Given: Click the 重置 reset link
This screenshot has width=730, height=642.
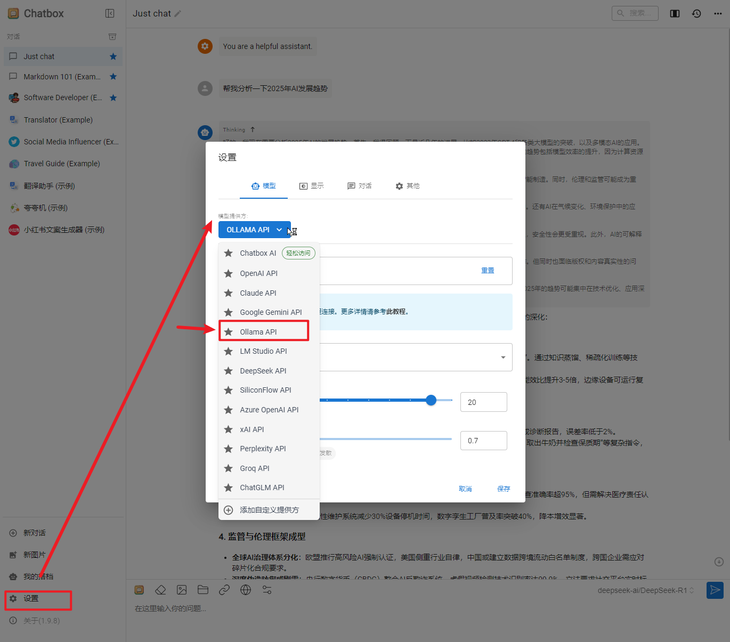Looking at the screenshot, I should pos(488,271).
